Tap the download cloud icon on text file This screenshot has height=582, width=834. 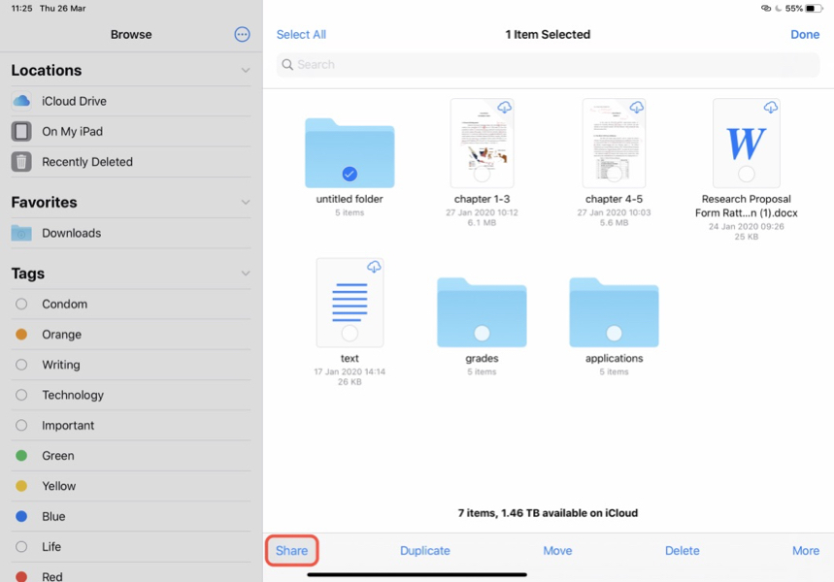374,267
